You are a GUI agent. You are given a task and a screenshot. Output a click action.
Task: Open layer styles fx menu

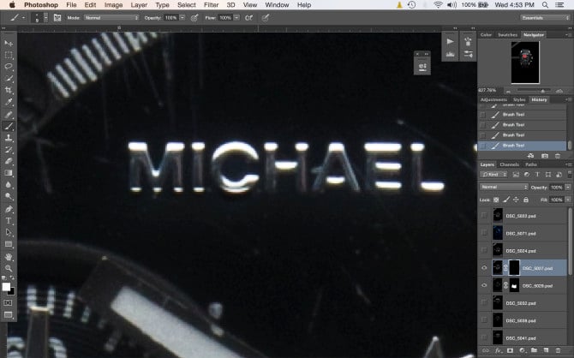pyautogui.click(x=498, y=350)
